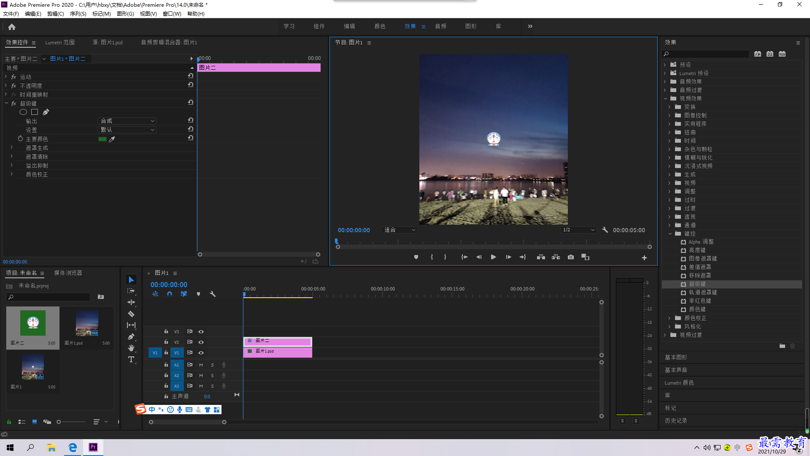This screenshot has width=810, height=456.
Task: Open the 序列(S) menu
Action: pyautogui.click(x=78, y=14)
